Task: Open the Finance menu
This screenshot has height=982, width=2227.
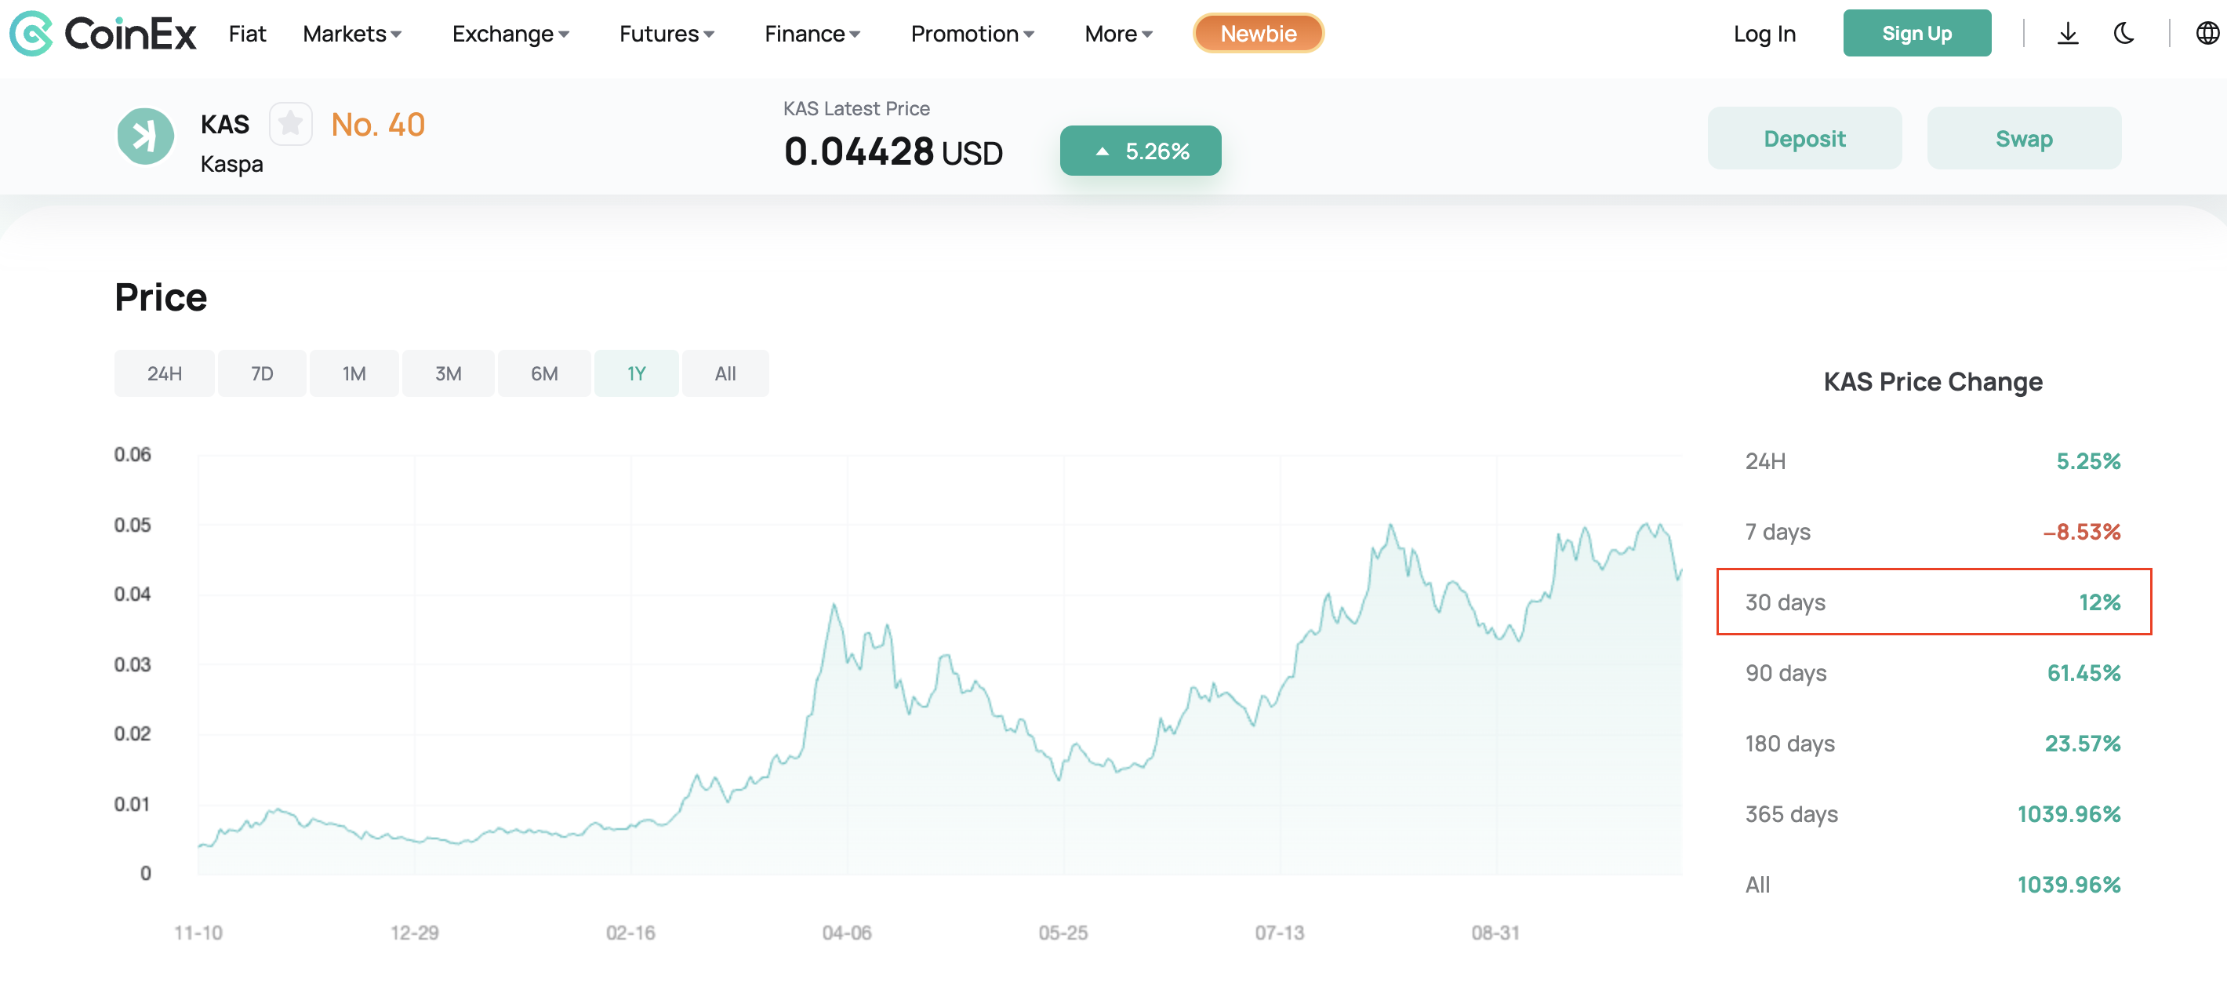Action: click(x=811, y=34)
